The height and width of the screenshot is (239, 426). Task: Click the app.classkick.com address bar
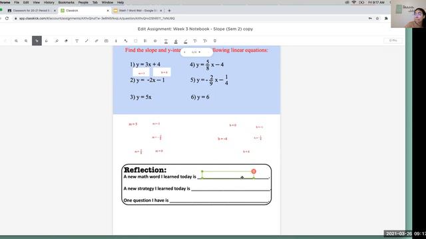tap(97, 19)
